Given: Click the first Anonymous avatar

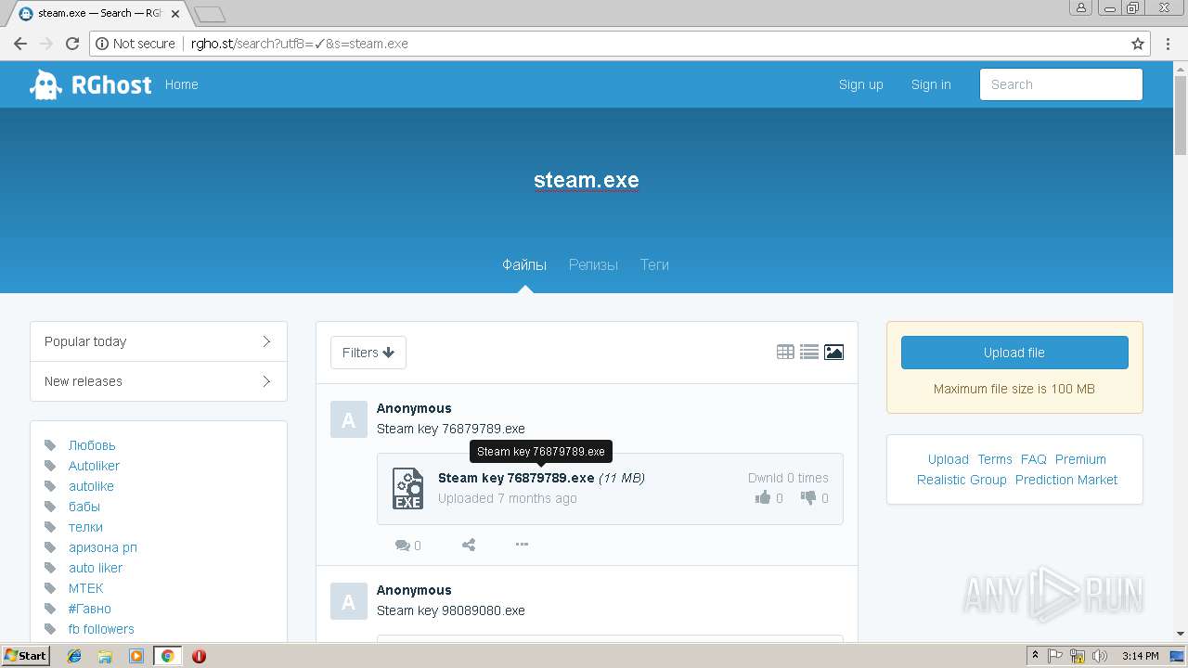Looking at the screenshot, I should [349, 419].
